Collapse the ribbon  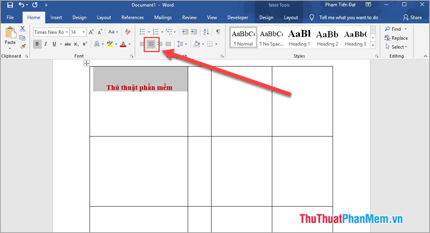(x=425, y=56)
